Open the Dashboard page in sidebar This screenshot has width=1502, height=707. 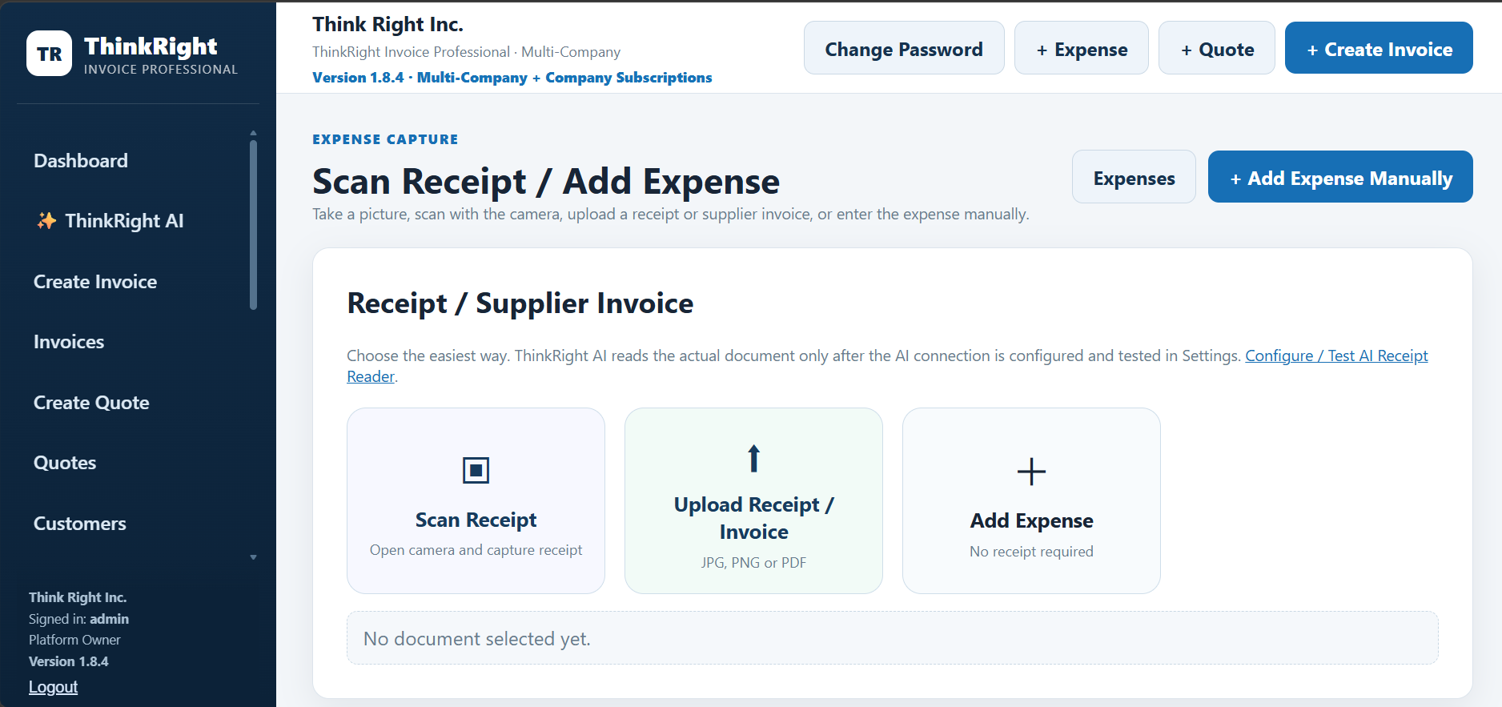coord(81,161)
